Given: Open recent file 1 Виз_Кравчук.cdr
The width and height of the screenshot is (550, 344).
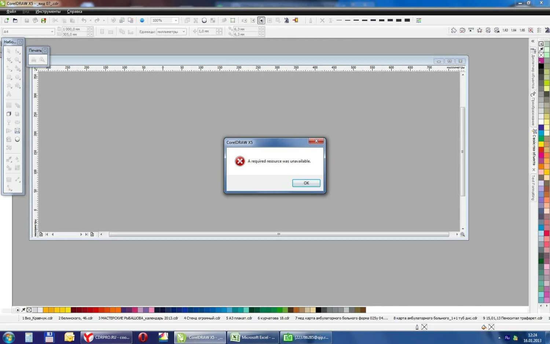Looking at the screenshot, I should (37, 318).
